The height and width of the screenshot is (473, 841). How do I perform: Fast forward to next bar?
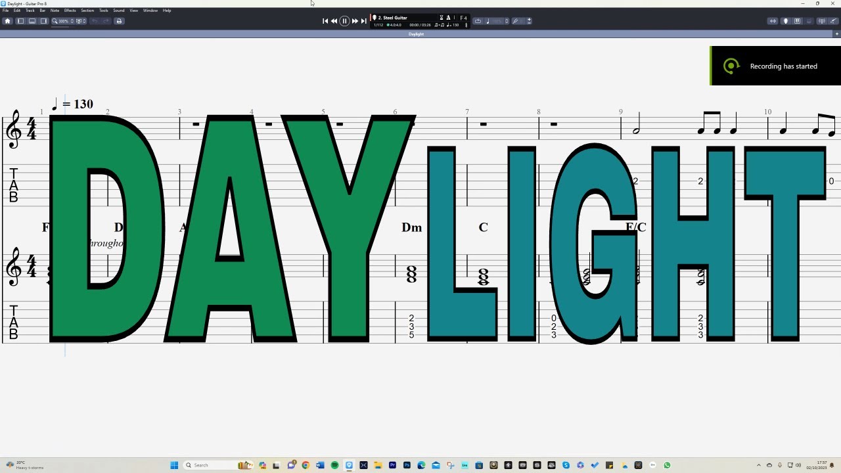[355, 21]
